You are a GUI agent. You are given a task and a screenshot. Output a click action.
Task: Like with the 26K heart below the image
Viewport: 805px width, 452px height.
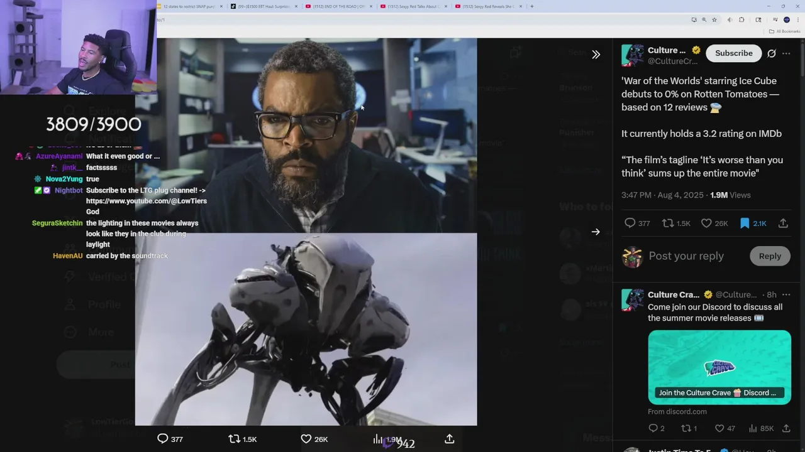[314, 439]
